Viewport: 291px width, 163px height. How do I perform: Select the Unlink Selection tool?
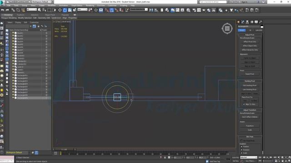point(18,10)
